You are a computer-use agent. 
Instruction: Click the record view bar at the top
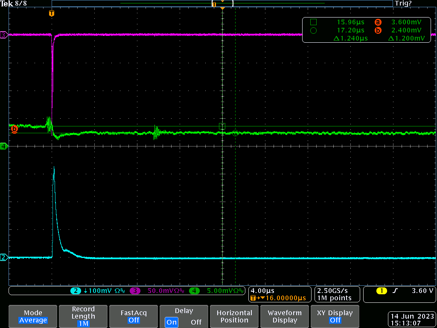[x=222, y=3]
